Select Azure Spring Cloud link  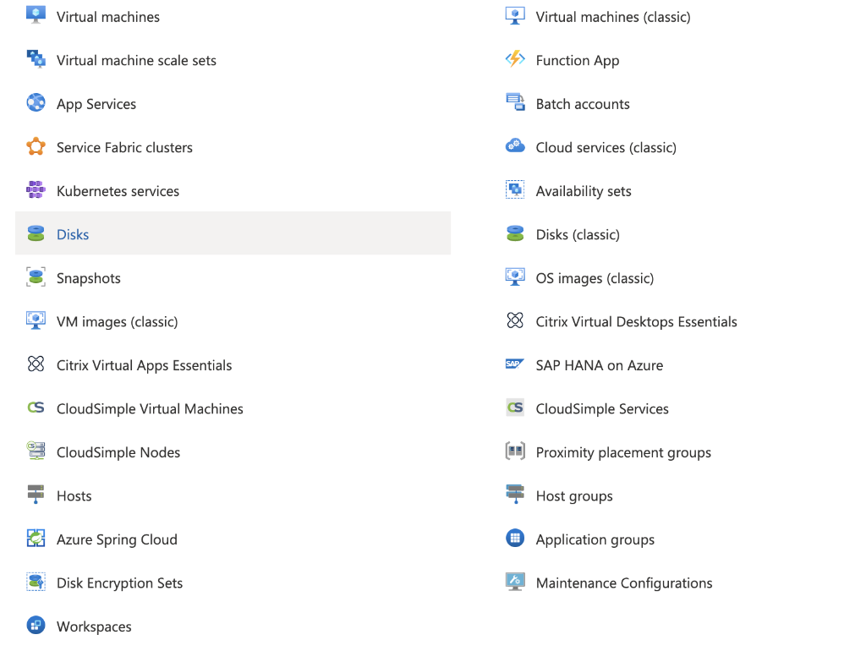(x=117, y=540)
